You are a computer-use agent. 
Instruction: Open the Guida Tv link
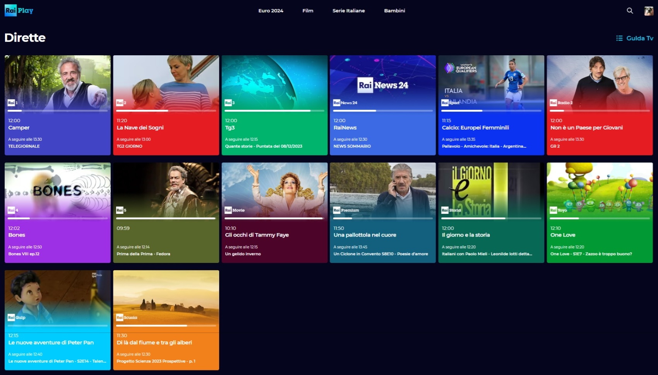click(635, 38)
